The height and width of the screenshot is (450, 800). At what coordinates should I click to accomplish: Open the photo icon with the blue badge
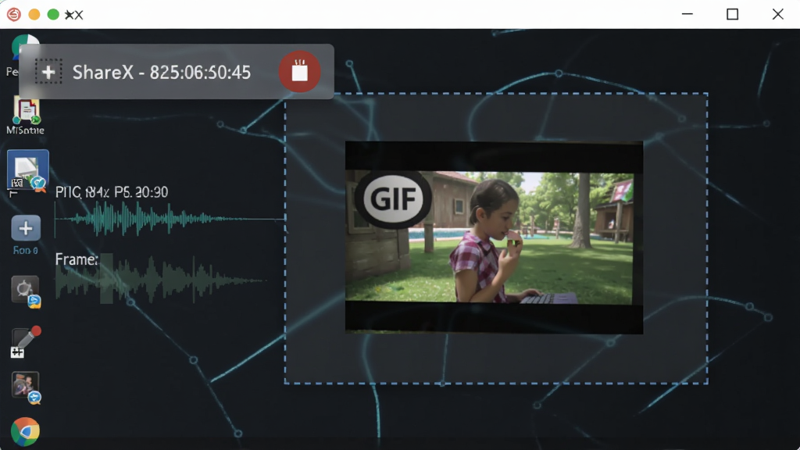pyautogui.click(x=26, y=387)
